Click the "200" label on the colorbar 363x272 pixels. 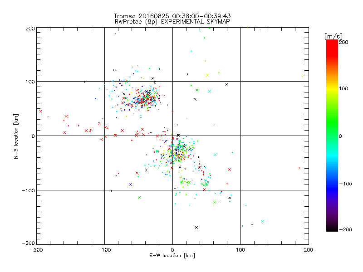pyautogui.click(x=343, y=42)
